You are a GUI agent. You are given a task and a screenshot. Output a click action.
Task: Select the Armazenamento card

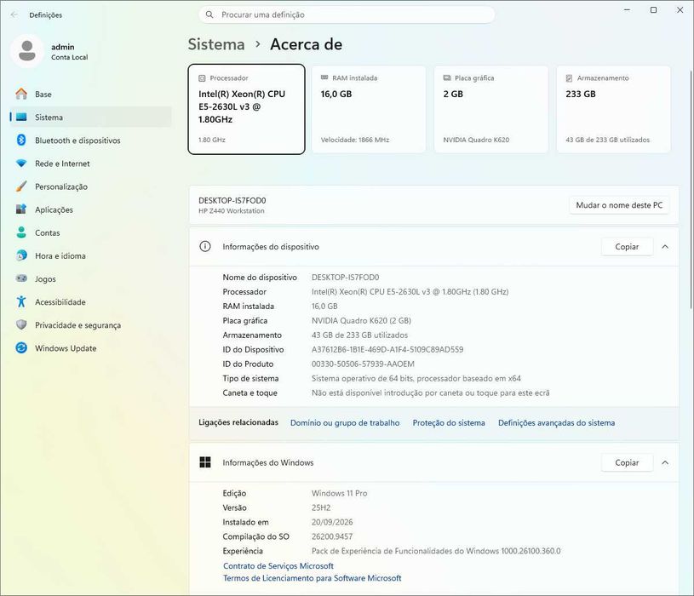coord(613,109)
